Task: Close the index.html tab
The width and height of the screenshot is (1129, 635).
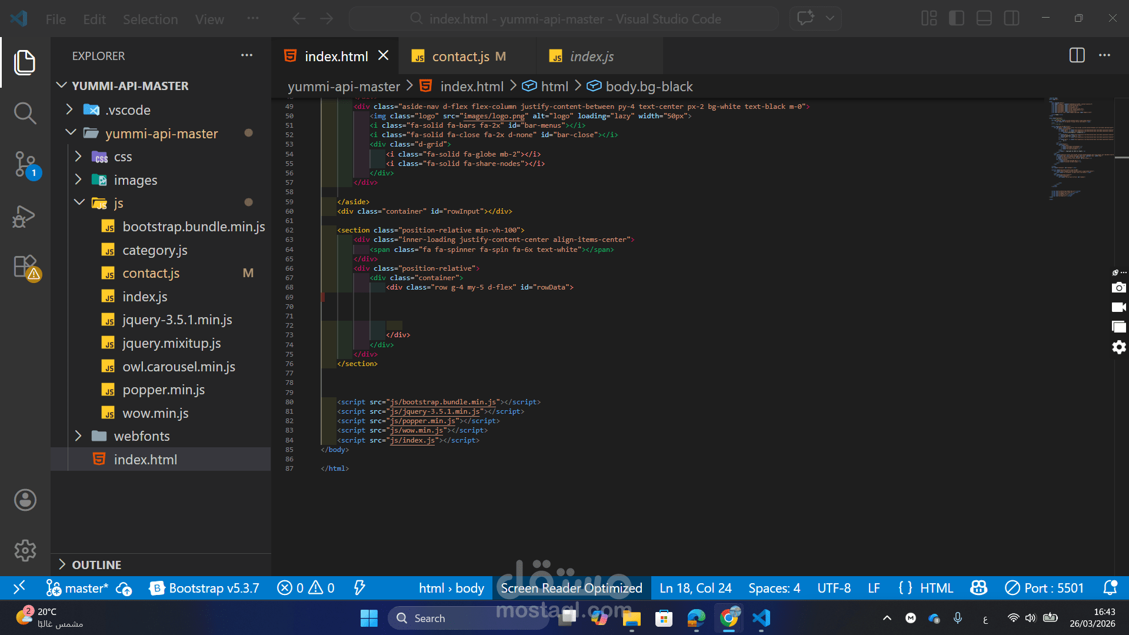Action: 384,55
